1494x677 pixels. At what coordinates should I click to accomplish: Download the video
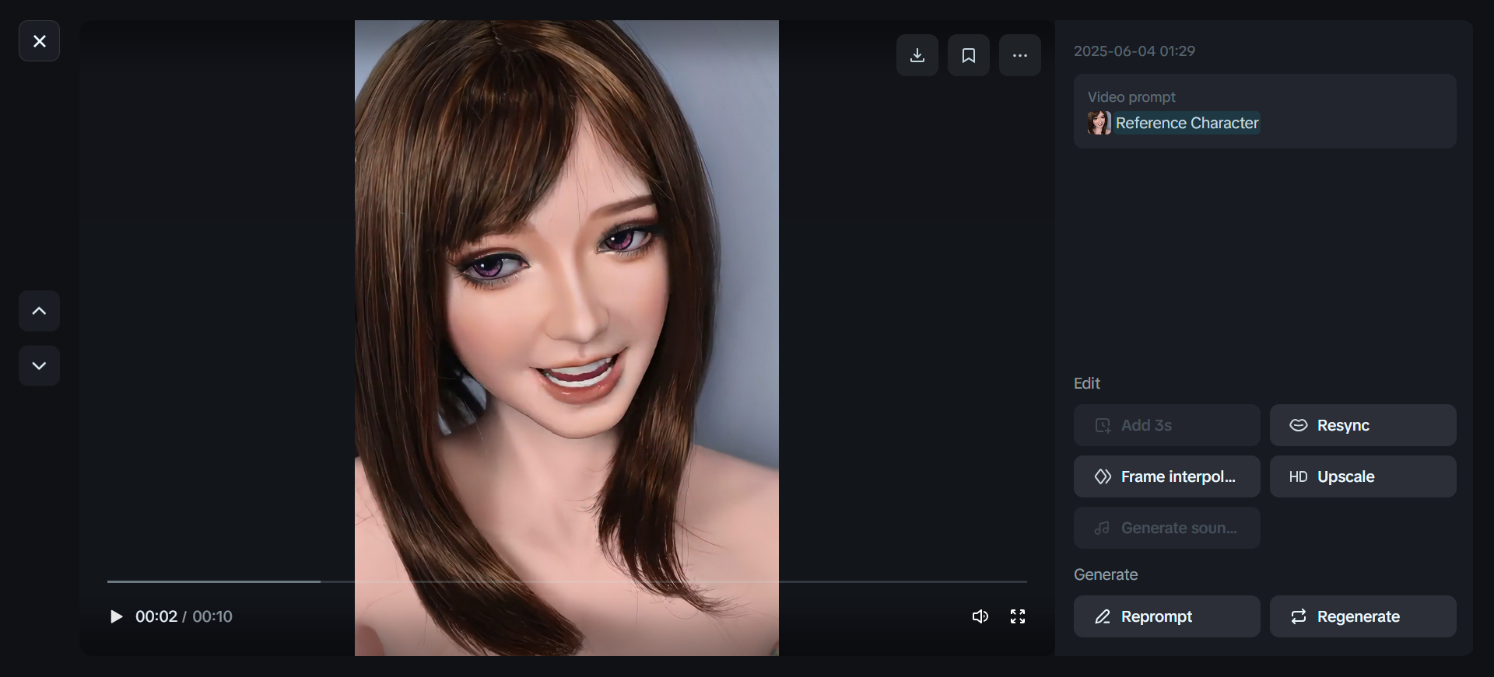917,55
